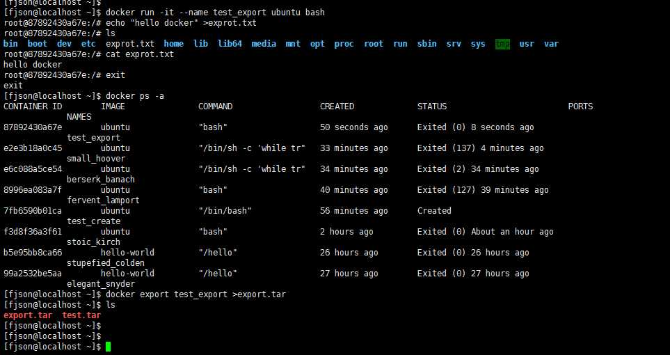Click the "/bin/bash" command cell
This screenshot has width=670, height=355.
coord(225,211)
